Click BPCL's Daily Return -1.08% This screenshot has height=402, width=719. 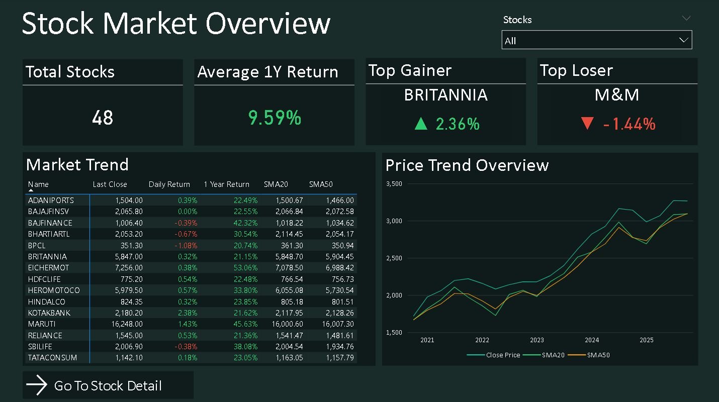click(186, 245)
